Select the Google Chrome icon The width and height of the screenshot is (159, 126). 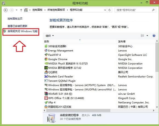click(x=46, y=59)
